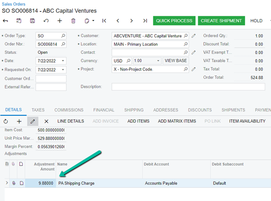The width and height of the screenshot is (271, 201).
Task: Open the Date dropdown calendar
Action: [x=63, y=61]
